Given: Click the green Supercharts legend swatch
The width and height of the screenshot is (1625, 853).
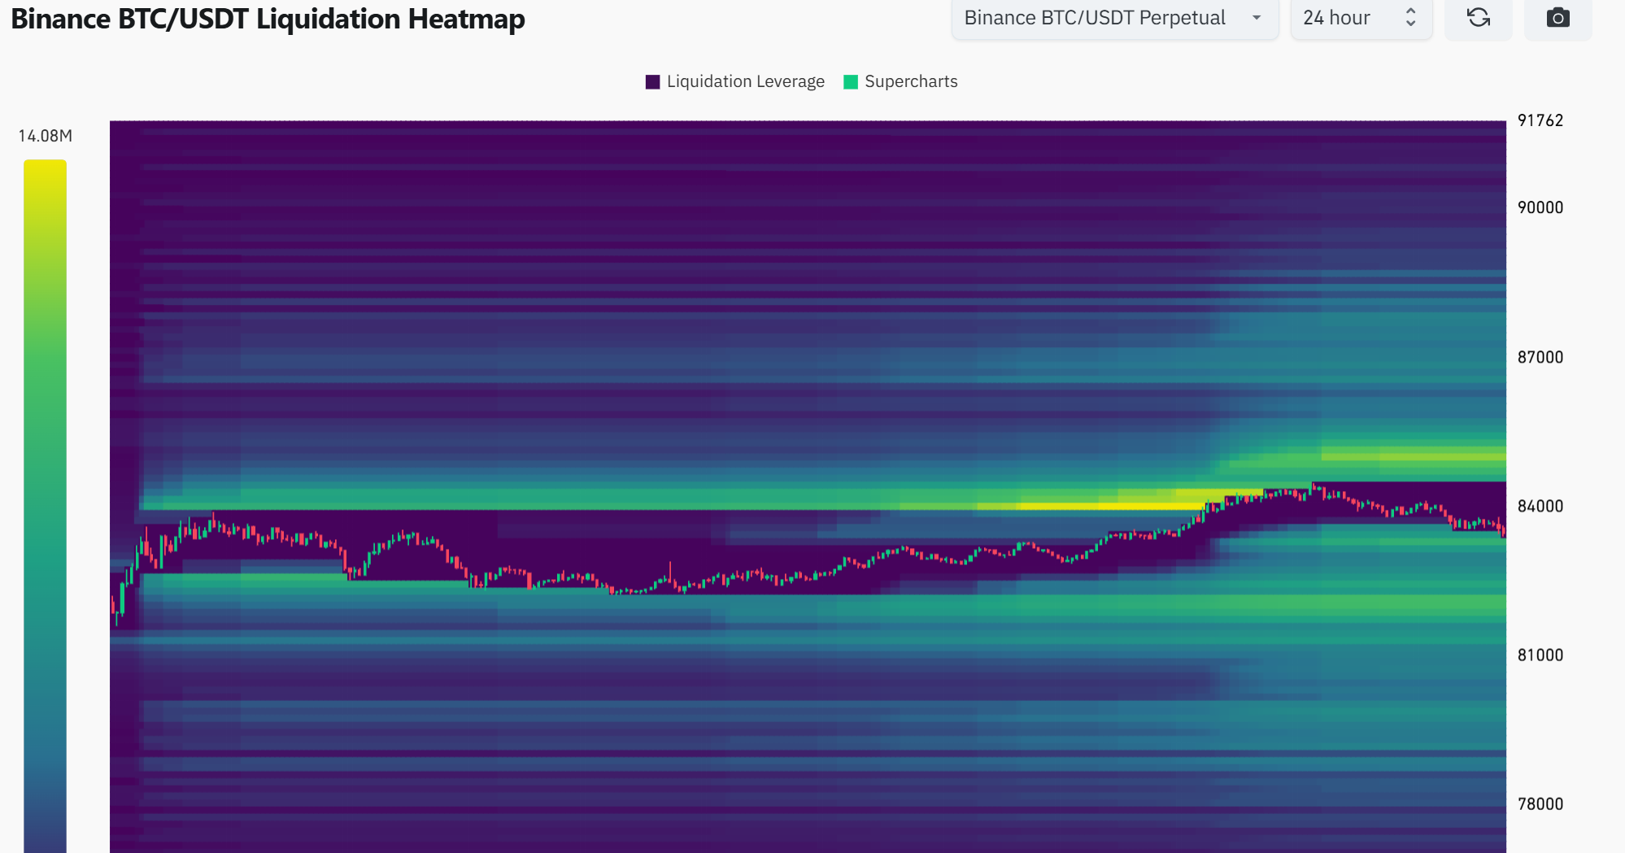Looking at the screenshot, I should click(x=851, y=81).
